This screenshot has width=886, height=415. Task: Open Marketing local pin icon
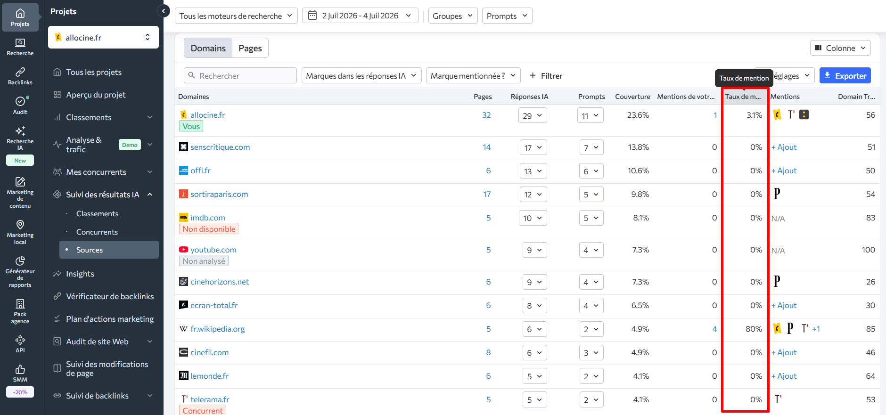(x=20, y=225)
